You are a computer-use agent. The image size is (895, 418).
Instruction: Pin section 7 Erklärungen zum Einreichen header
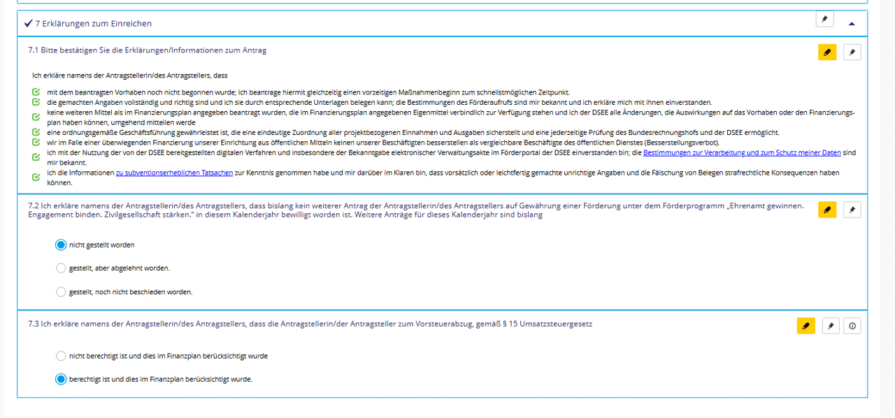(824, 20)
